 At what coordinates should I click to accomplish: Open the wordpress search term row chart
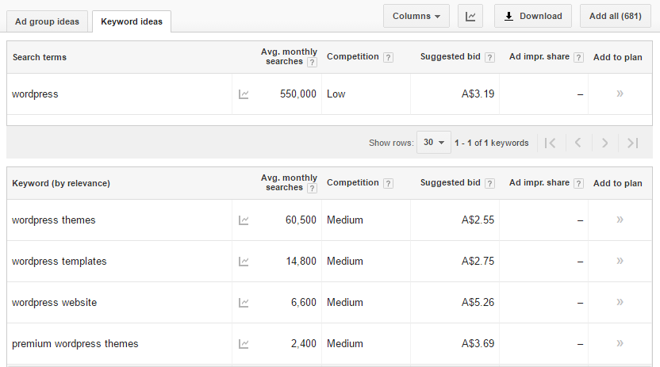click(x=244, y=94)
